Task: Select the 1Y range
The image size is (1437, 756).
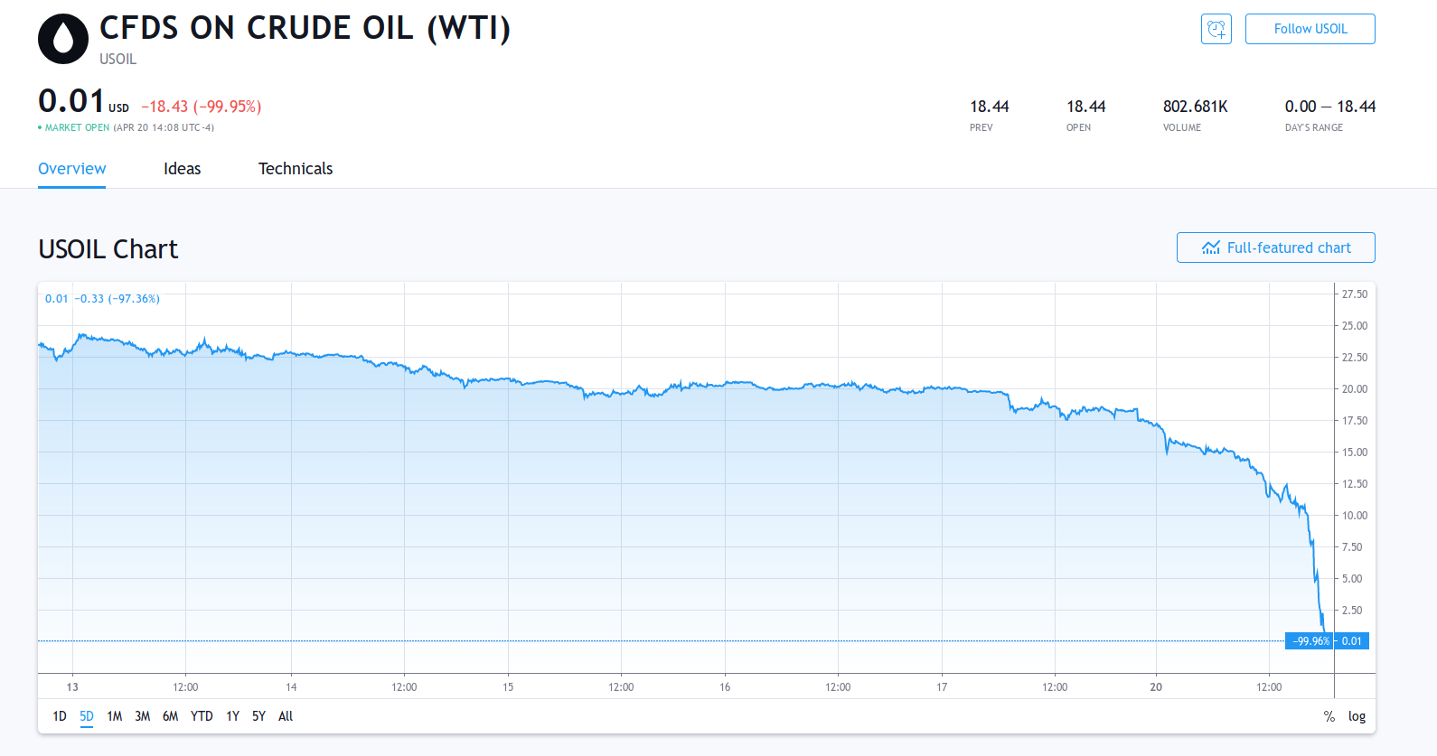Action: coord(233,716)
